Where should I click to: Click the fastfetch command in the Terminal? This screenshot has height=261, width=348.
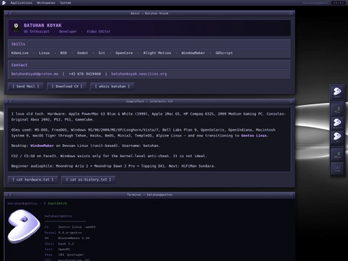pos(57,203)
